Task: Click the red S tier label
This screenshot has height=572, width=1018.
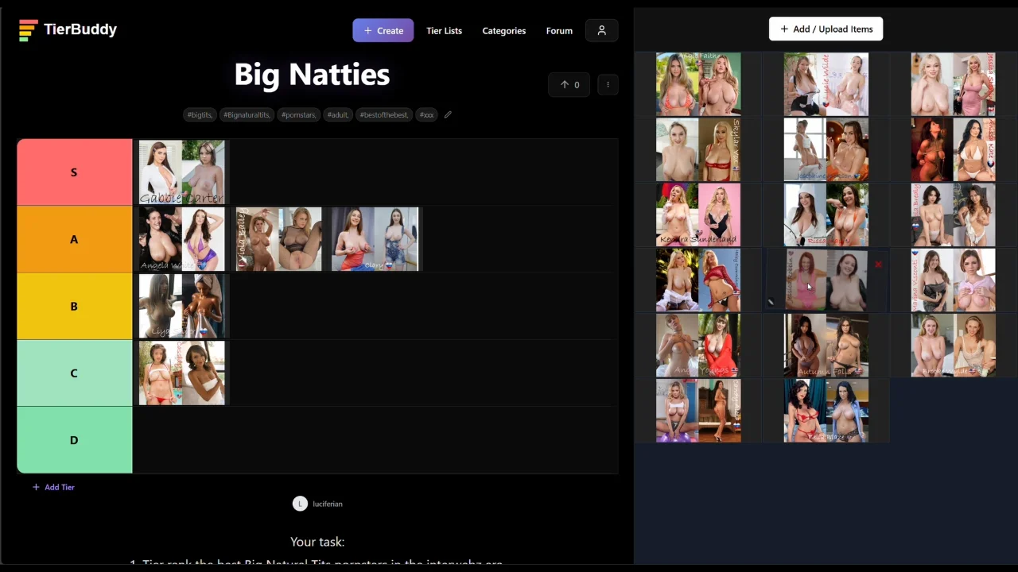Action: 74,172
